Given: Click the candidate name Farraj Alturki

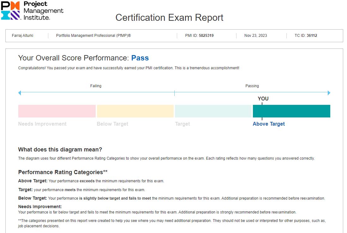Looking at the screenshot, I should 22,36.
